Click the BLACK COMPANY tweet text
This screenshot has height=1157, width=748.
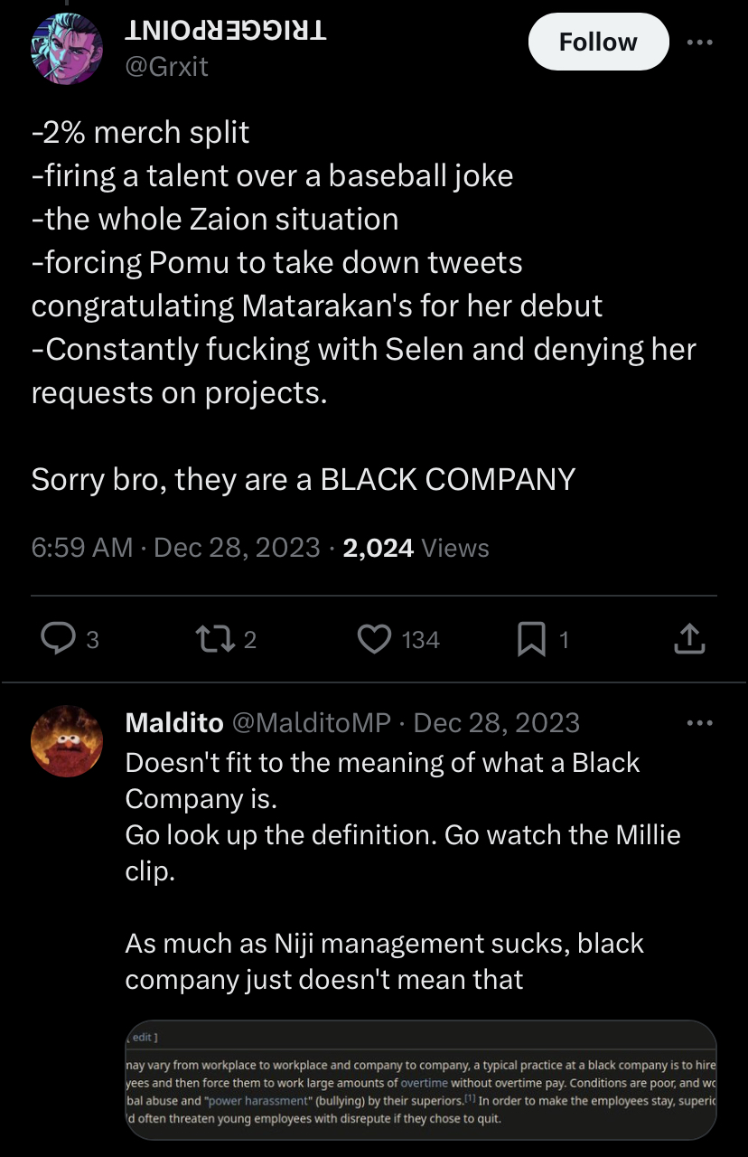pyautogui.click(x=303, y=479)
